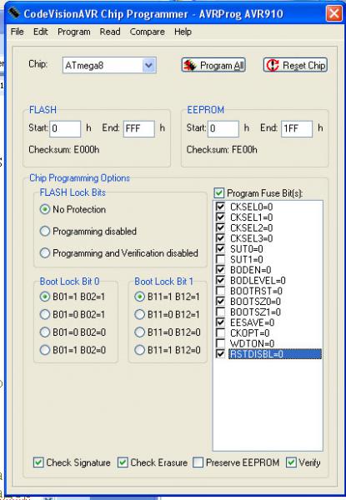Enable the WDTON=0 fuse checkbox
The image size is (346, 500).
point(220,343)
